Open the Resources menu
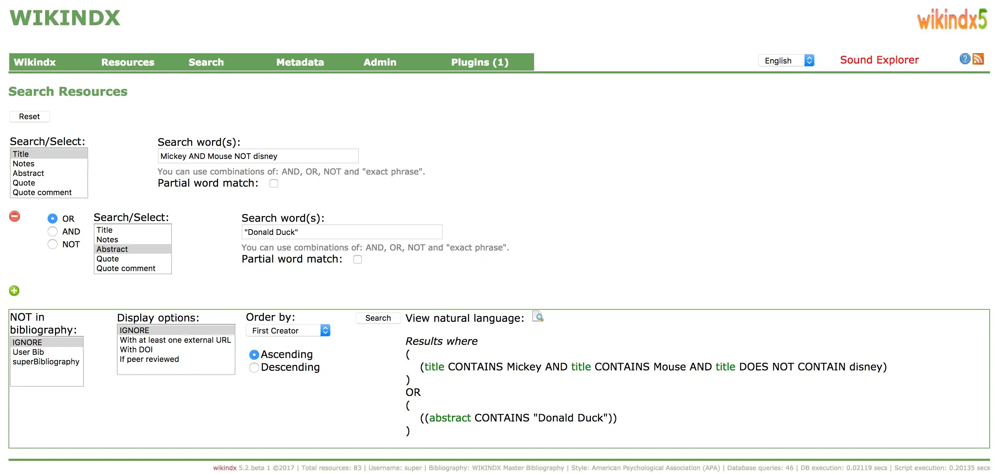The height and width of the screenshot is (474, 995). pos(127,61)
